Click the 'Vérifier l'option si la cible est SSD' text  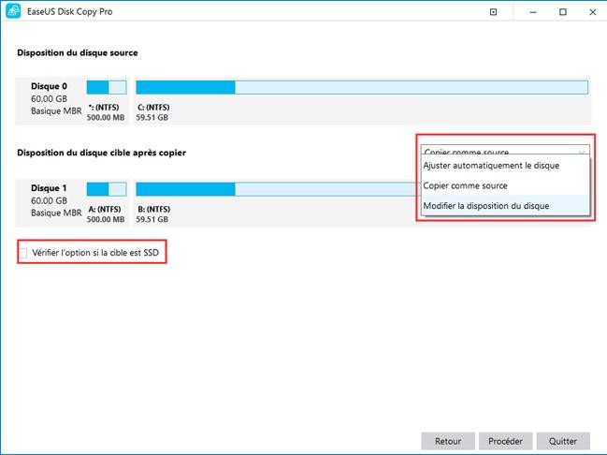[95, 253]
